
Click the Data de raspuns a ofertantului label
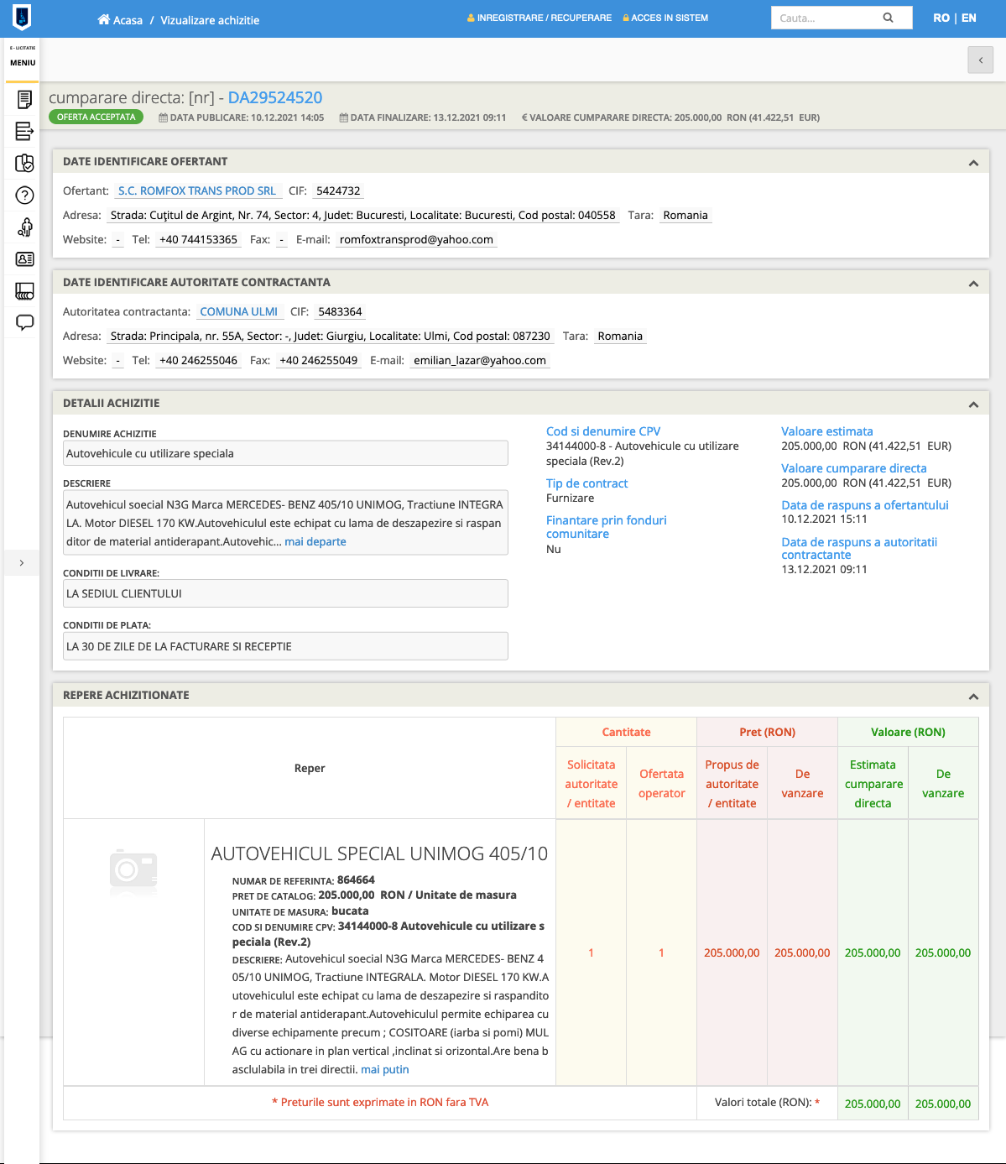pyautogui.click(x=865, y=505)
